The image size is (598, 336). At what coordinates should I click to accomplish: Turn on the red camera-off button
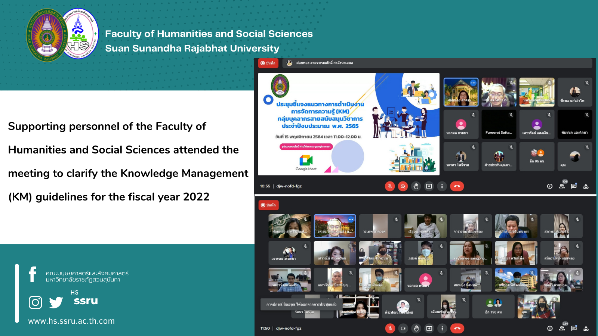click(403, 186)
